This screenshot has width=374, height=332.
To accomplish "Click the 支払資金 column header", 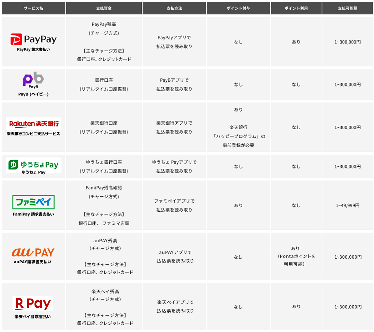I will 104,8.
